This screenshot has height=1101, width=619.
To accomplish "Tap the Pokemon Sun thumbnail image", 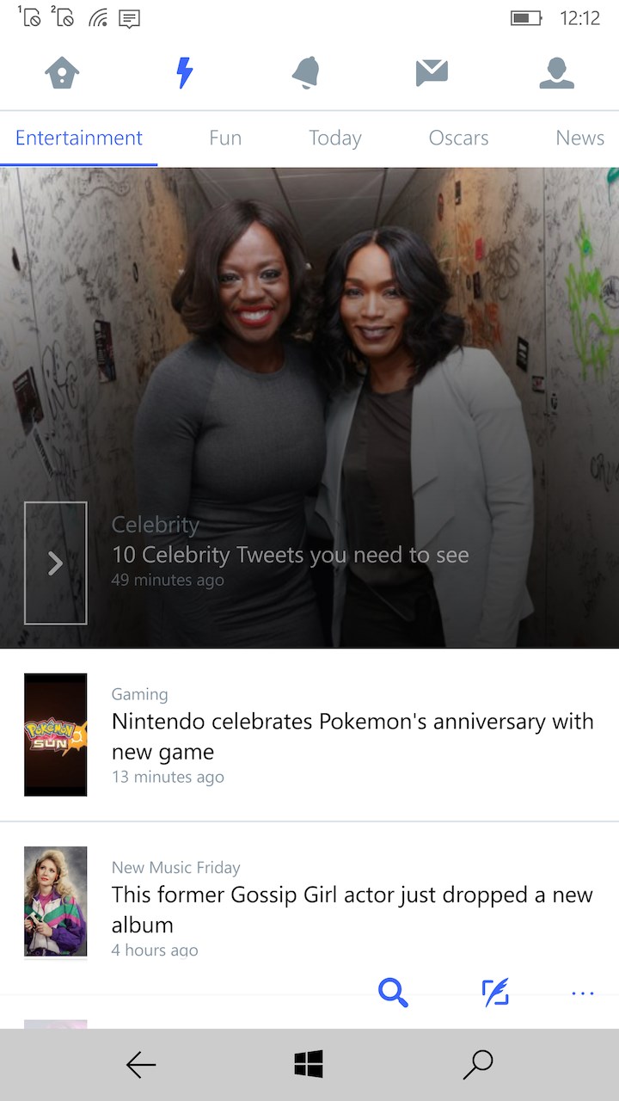I will (x=56, y=735).
